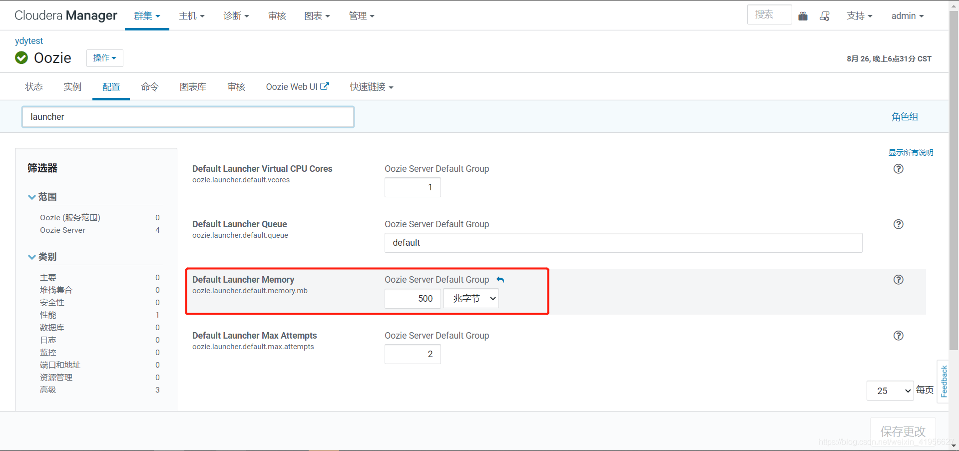Open help for Default Launcher Queue
Viewport: 959px width, 451px height.
coord(899,224)
